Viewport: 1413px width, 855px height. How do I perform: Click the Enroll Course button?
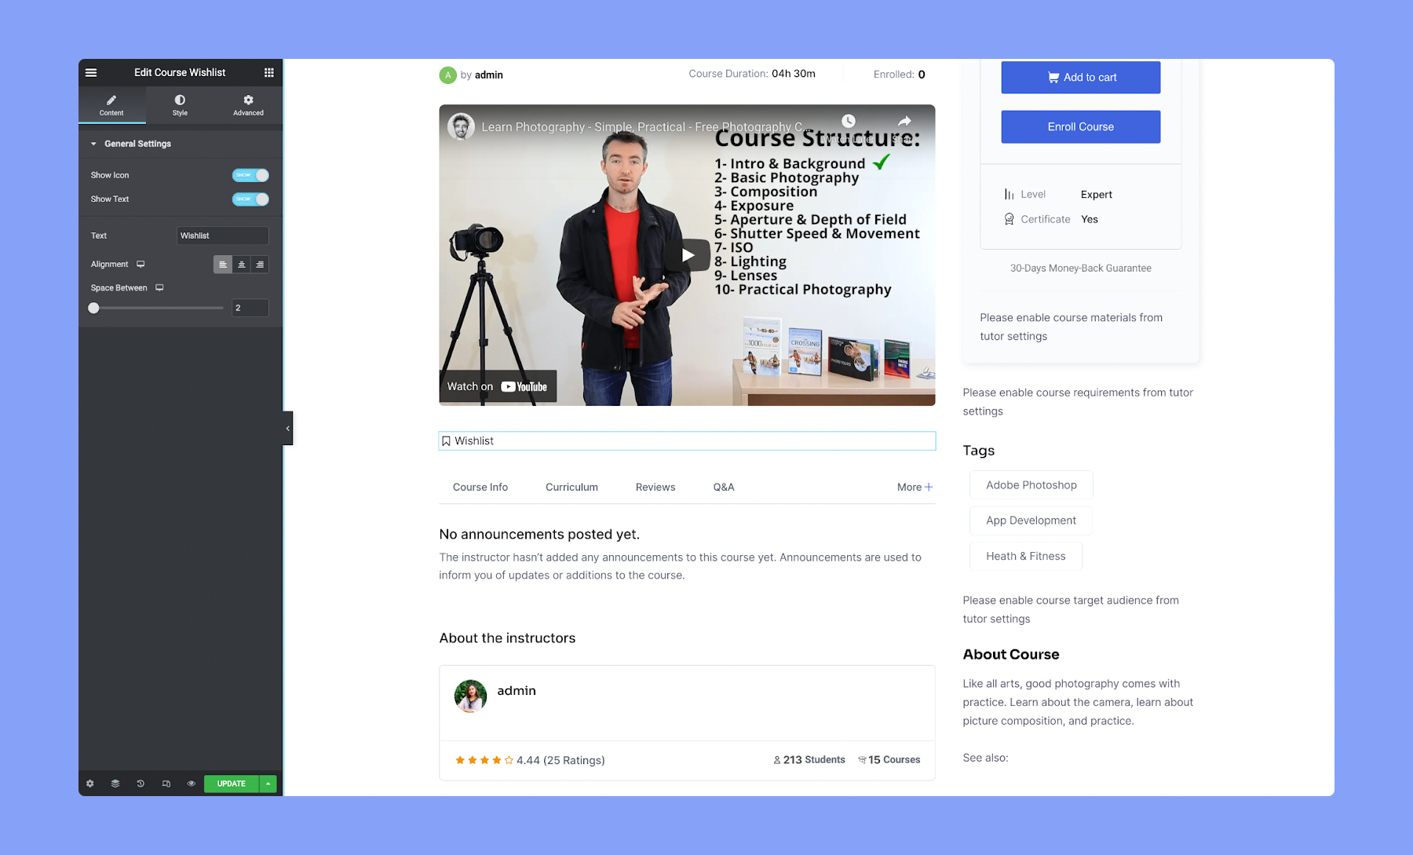point(1081,126)
